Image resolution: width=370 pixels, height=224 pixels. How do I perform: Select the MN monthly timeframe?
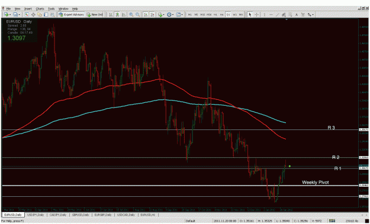coord(241,15)
